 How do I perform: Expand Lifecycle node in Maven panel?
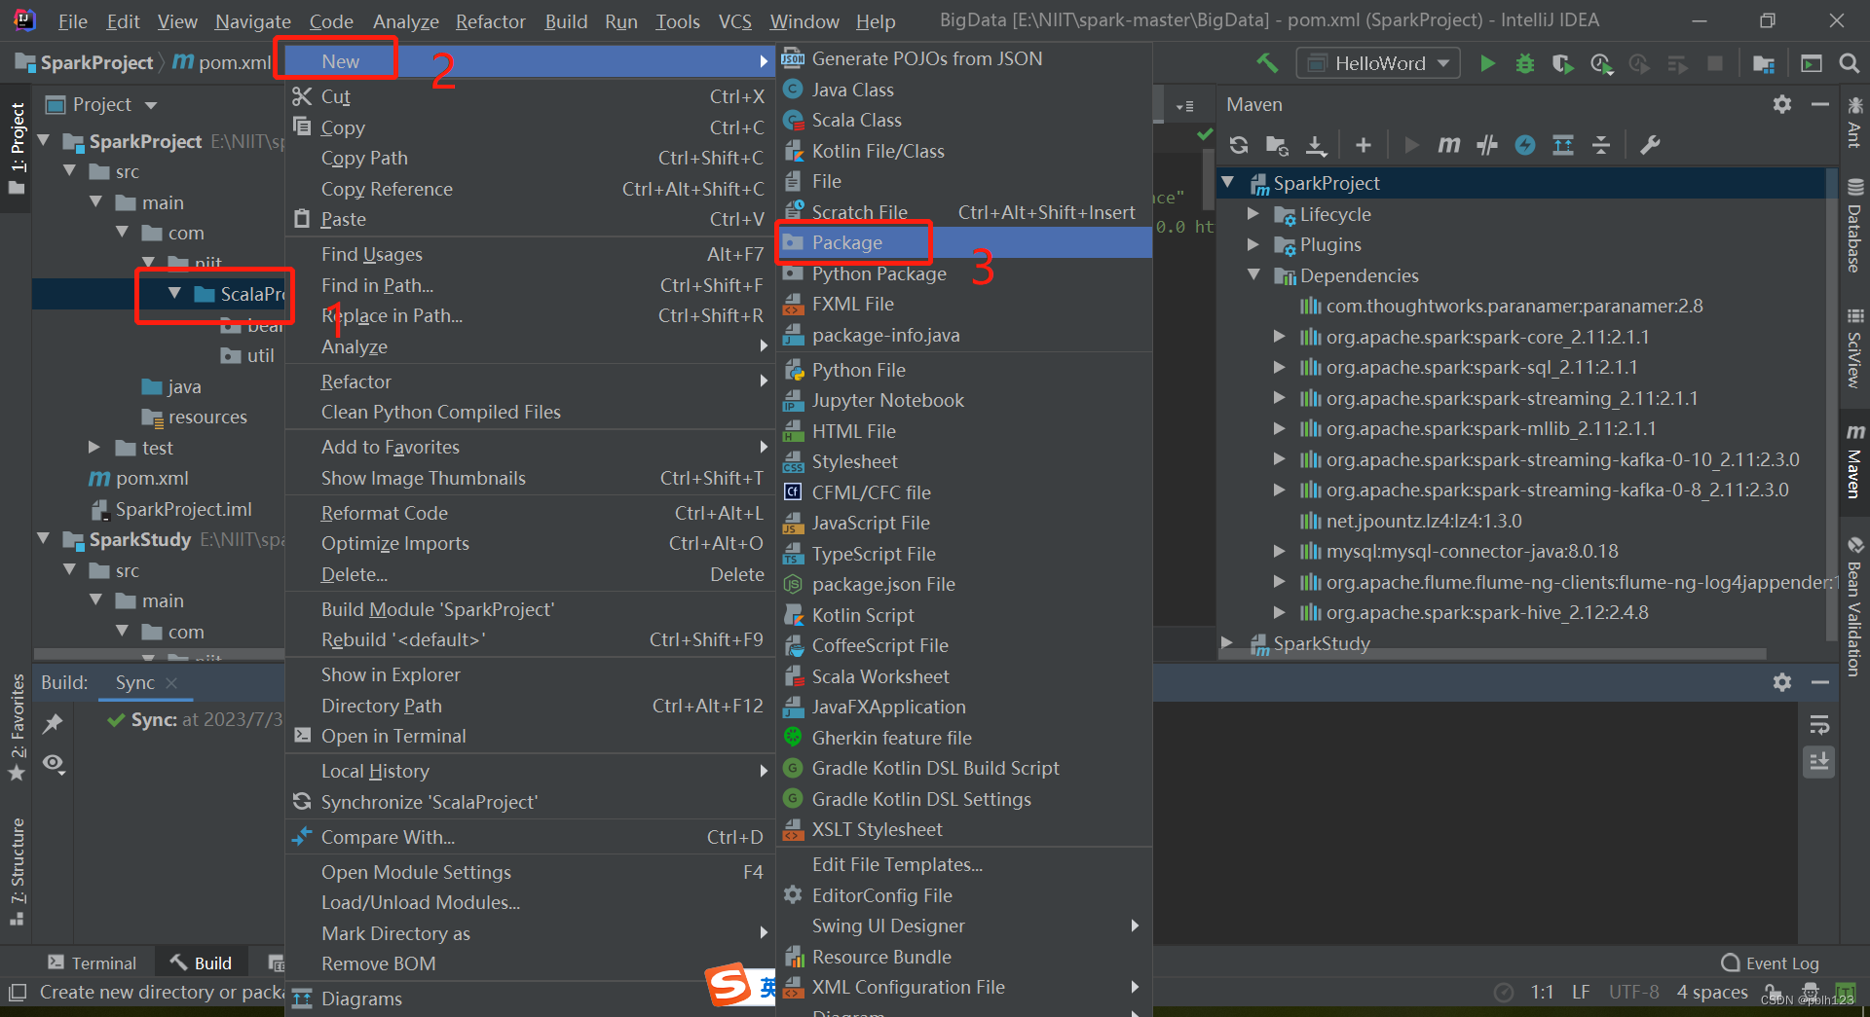point(1253,214)
